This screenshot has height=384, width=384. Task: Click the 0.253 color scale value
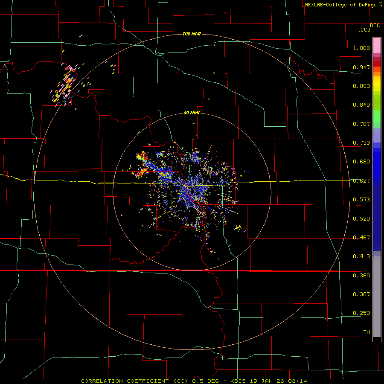coord(361,313)
